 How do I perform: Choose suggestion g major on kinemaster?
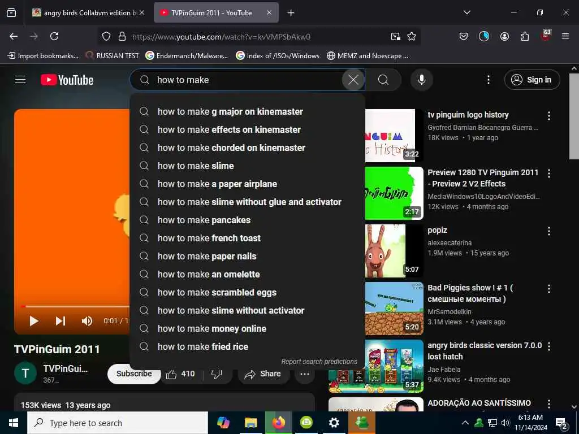pos(248,111)
